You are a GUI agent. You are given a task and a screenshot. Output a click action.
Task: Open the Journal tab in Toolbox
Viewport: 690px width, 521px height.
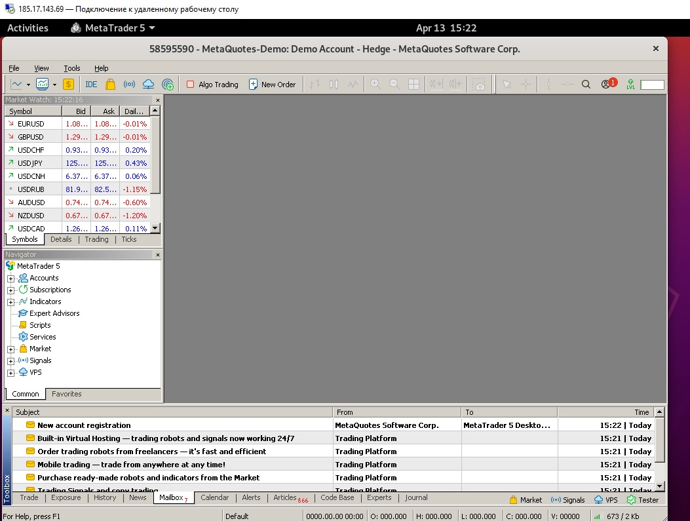tap(416, 497)
